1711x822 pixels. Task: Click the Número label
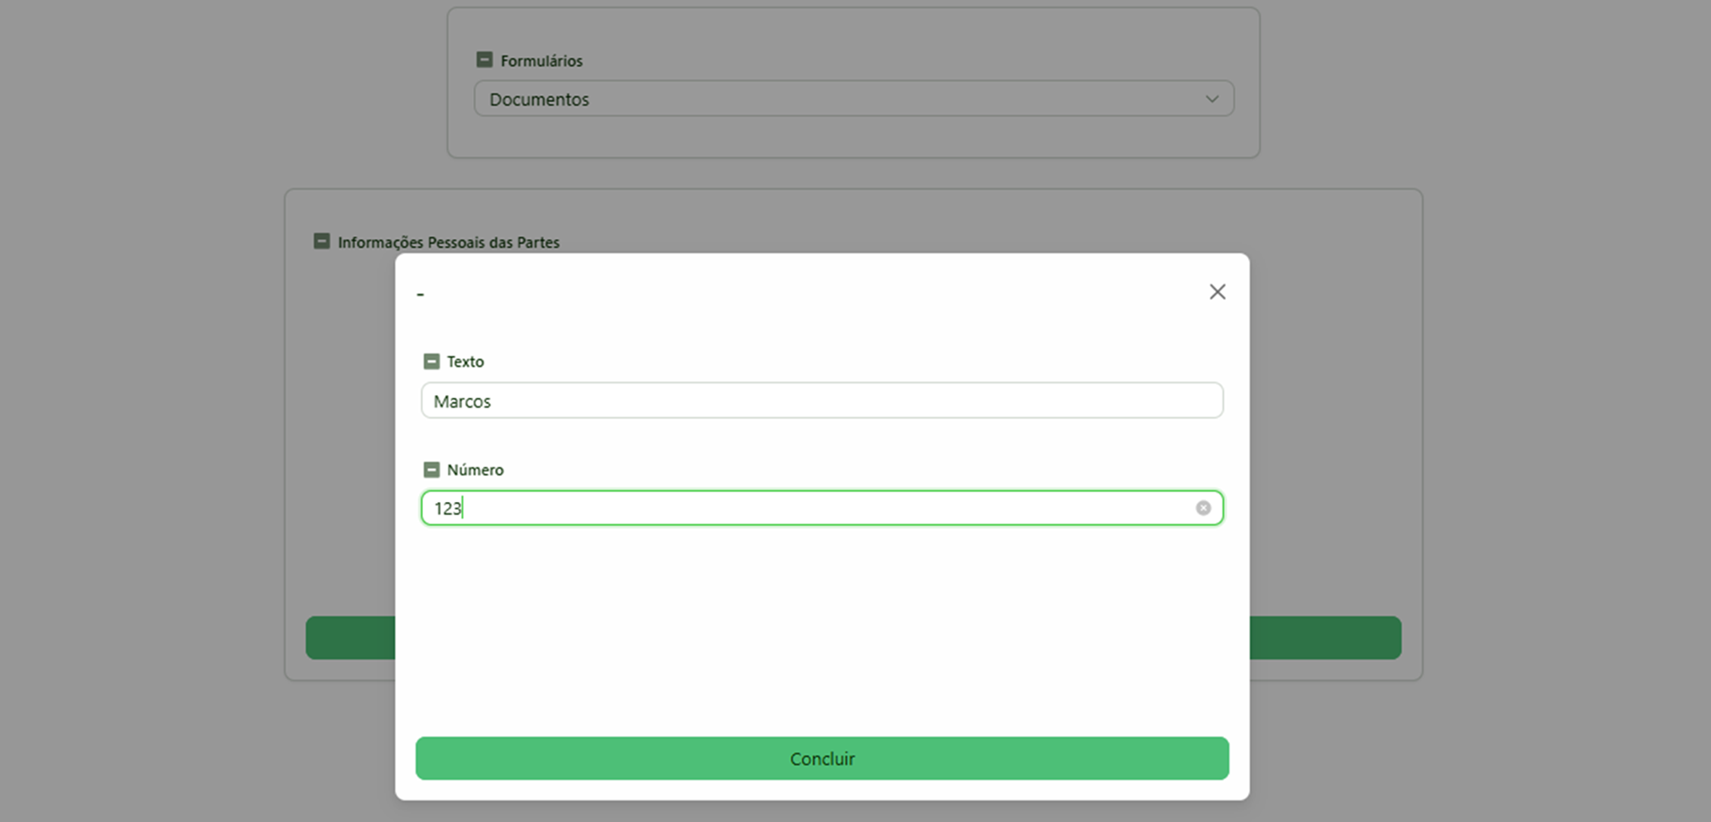click(x=475, y=470)
